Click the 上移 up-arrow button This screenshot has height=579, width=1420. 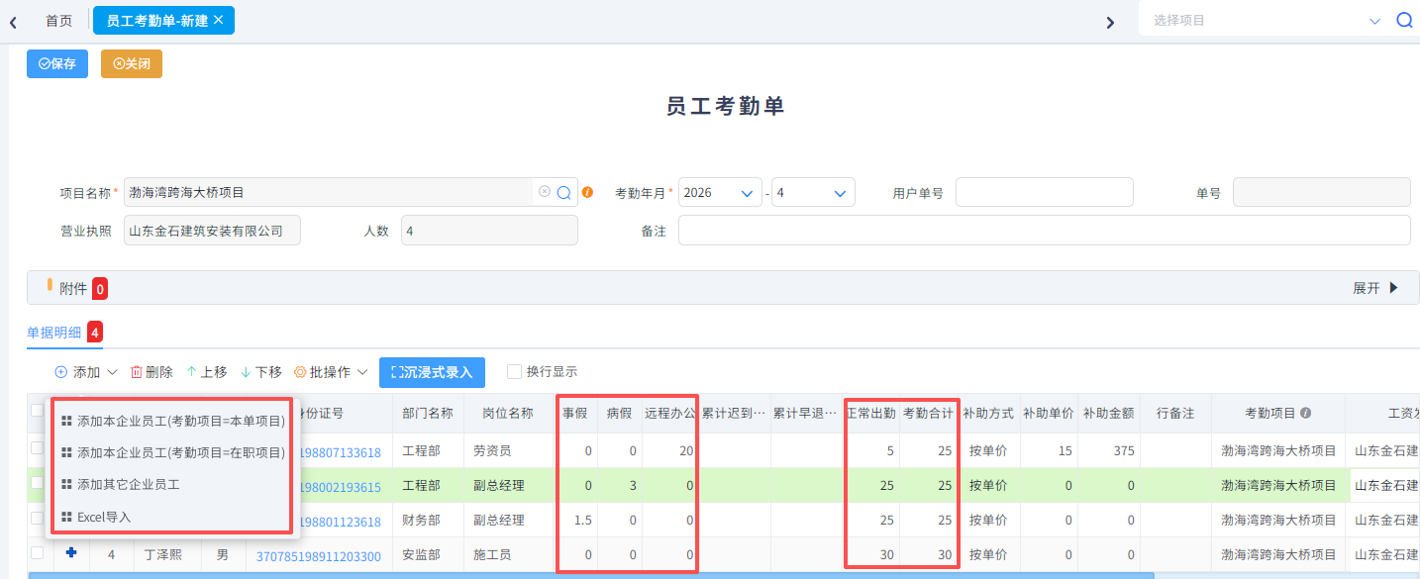click(x=206, y=372)
